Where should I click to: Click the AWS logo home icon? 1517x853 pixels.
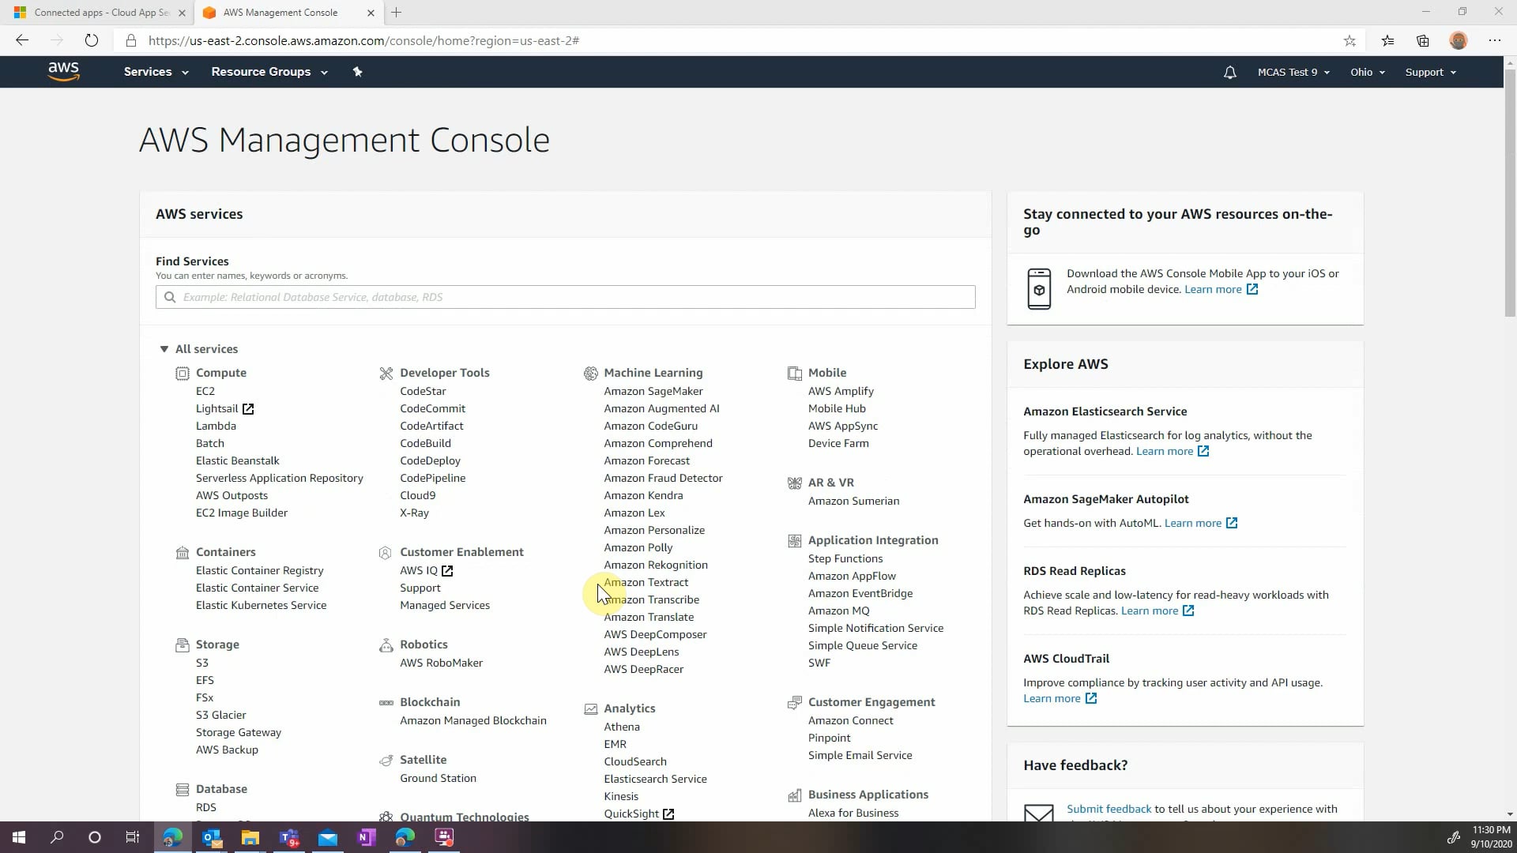click(x=63, y=72)
